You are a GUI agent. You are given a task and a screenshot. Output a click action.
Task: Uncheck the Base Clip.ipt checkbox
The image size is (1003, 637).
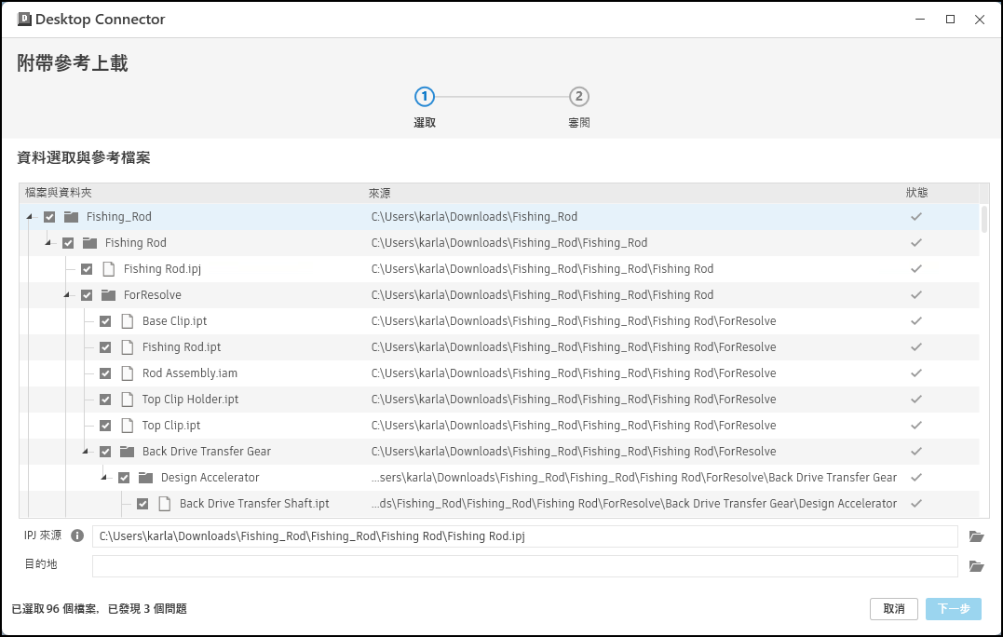point(105,321)
